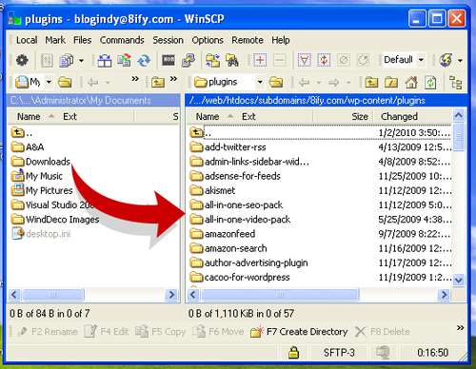Click the F6 Move button
The width and height of the screenshot is (476, 369).
[218, 332]
